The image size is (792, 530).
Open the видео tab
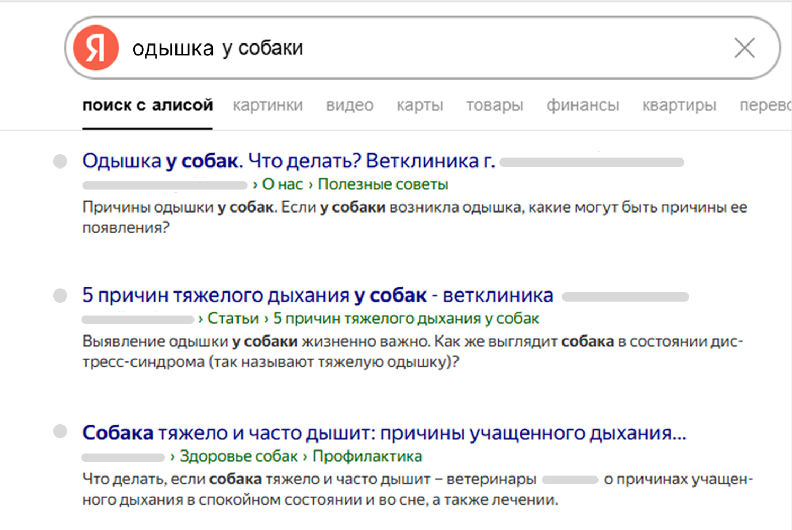[350, 105]
